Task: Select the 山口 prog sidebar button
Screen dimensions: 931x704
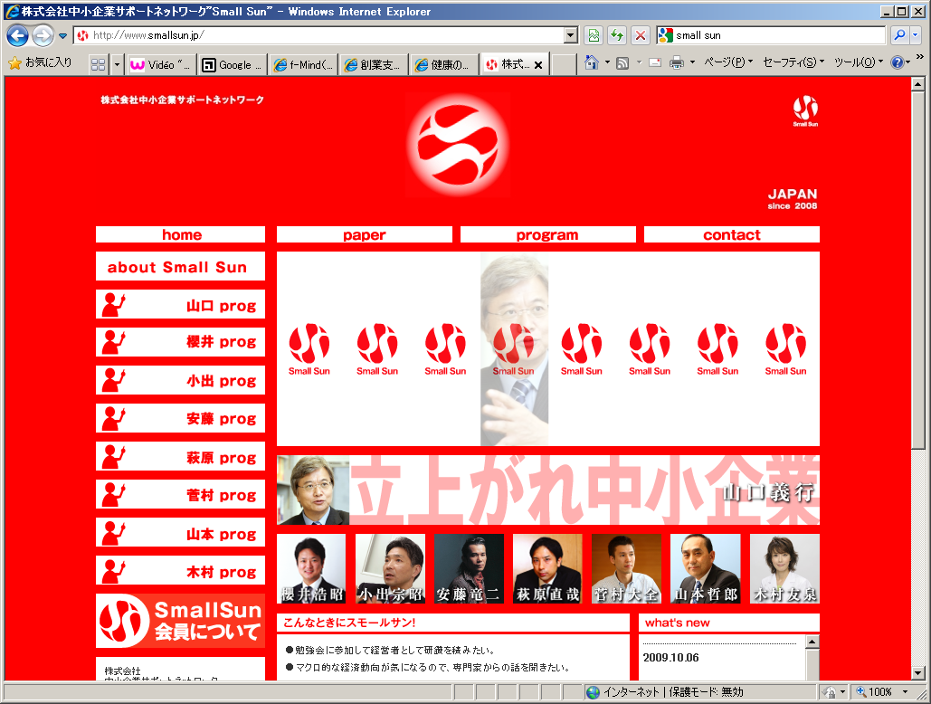Action: [x=180, y=305]
